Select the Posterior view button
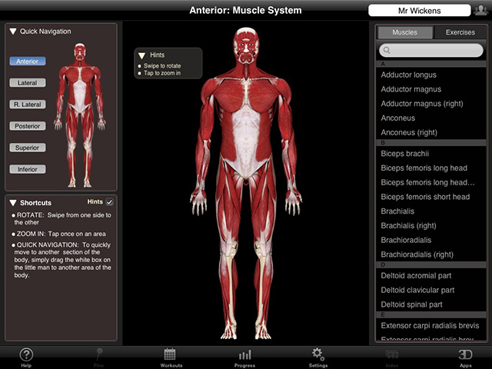492x369 pixels. tap(28, 126)
